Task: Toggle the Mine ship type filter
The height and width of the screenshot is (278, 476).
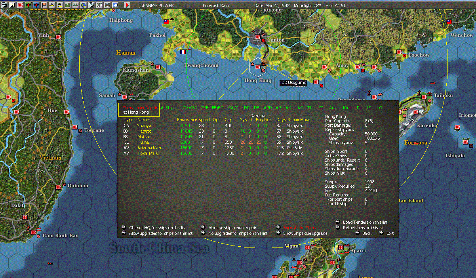Action: click(x=347, y=108)
